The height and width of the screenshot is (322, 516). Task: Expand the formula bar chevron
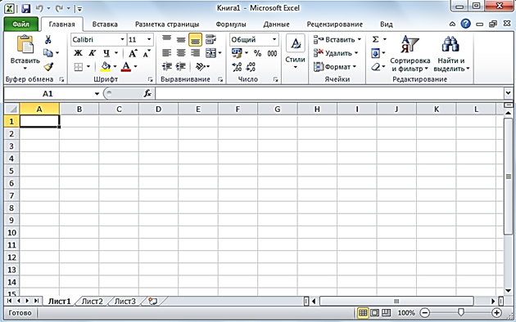[508, 93]
